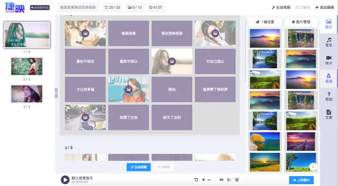Screen dimensions: 338x186
Task: Select the 回得了过去 text tile
Action: point(129,117)
